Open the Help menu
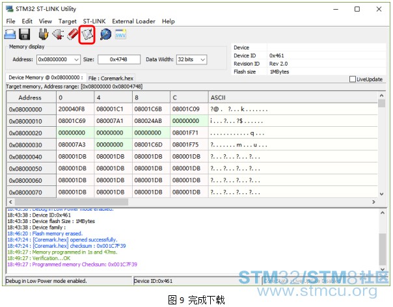The image size is (393, 307). click(168, 21)
